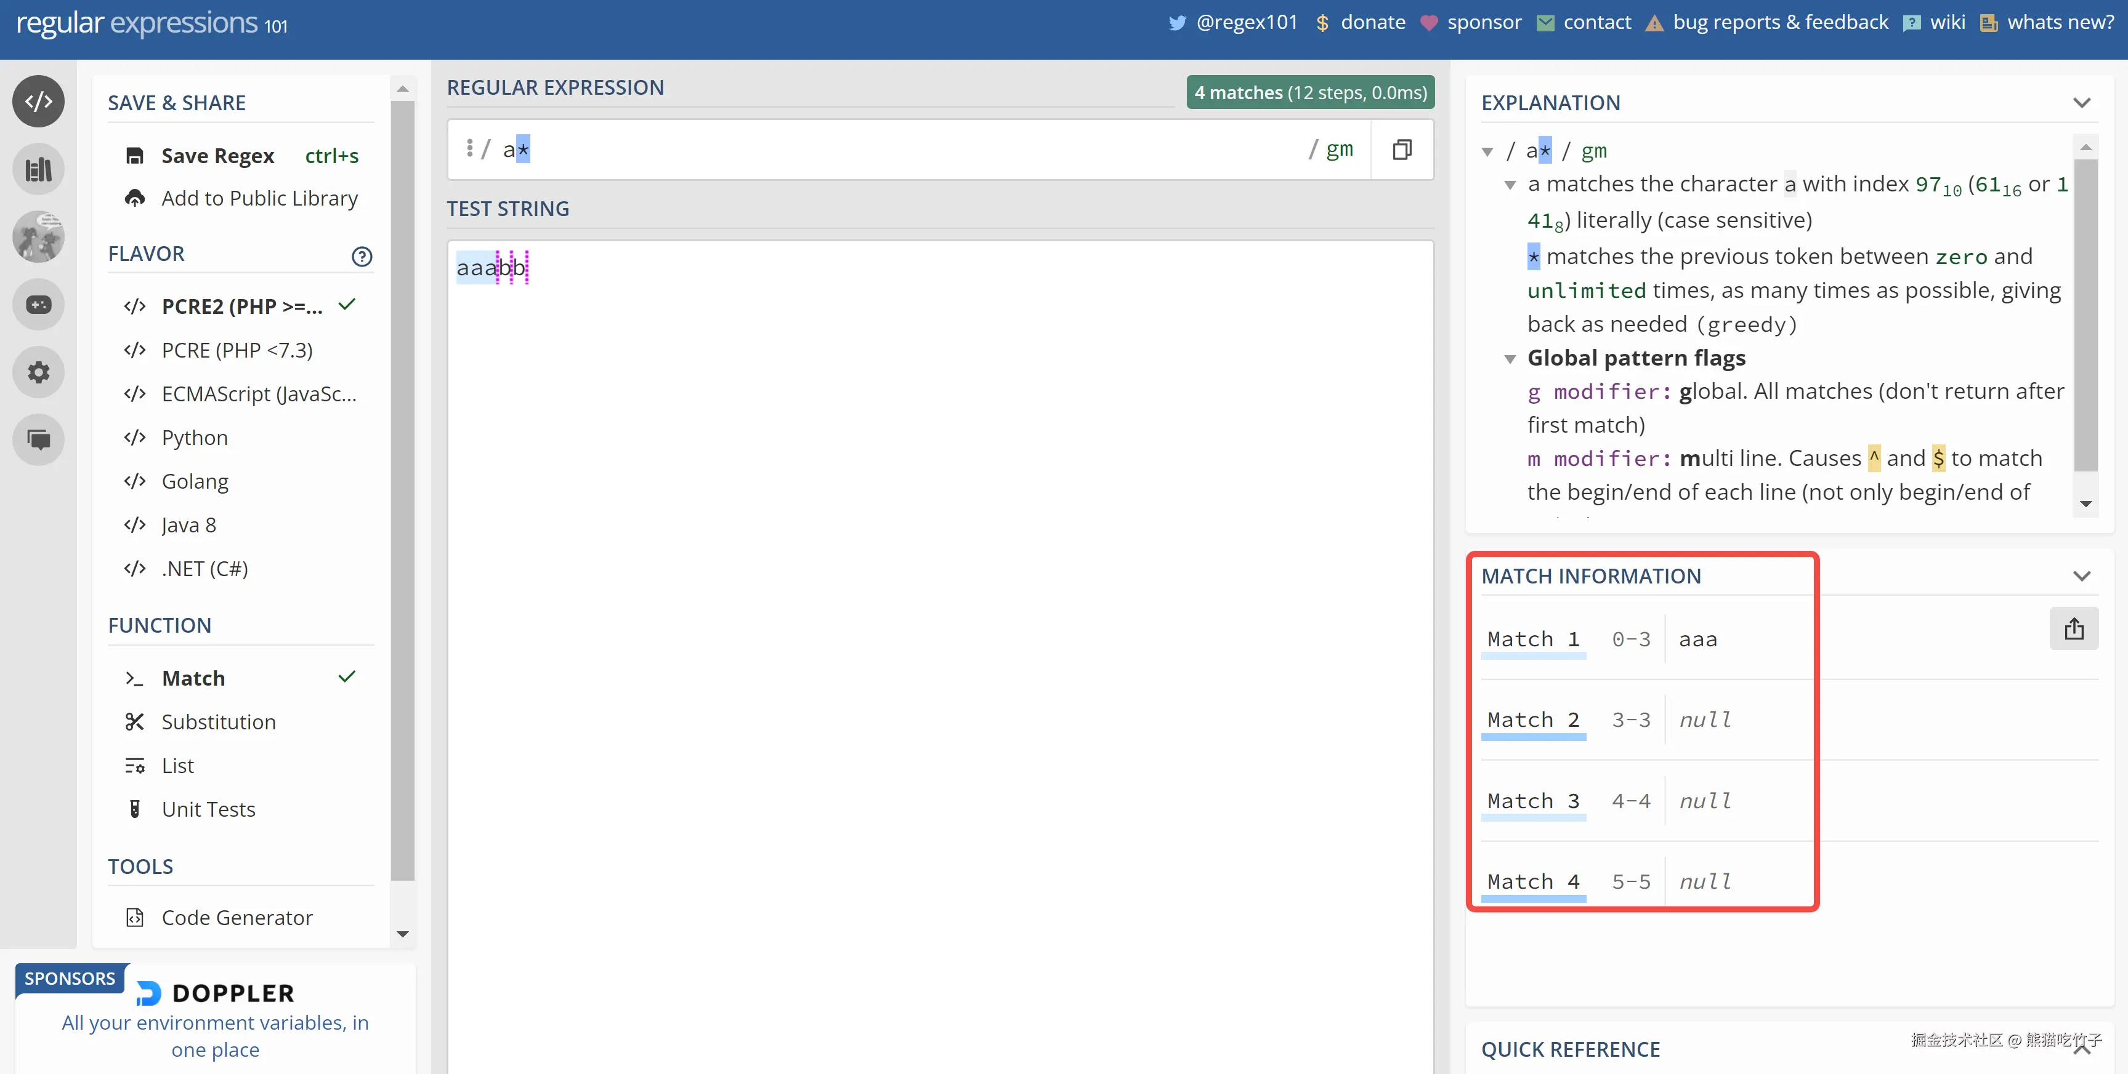This screenshot has height=1074, width=2128.
Task: Click Save Regex button
Action: [x=217, y=155]
